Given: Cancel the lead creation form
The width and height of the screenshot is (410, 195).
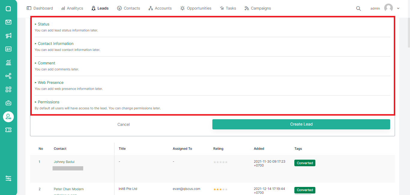Looking at the screenshot, I should (123, 125).
